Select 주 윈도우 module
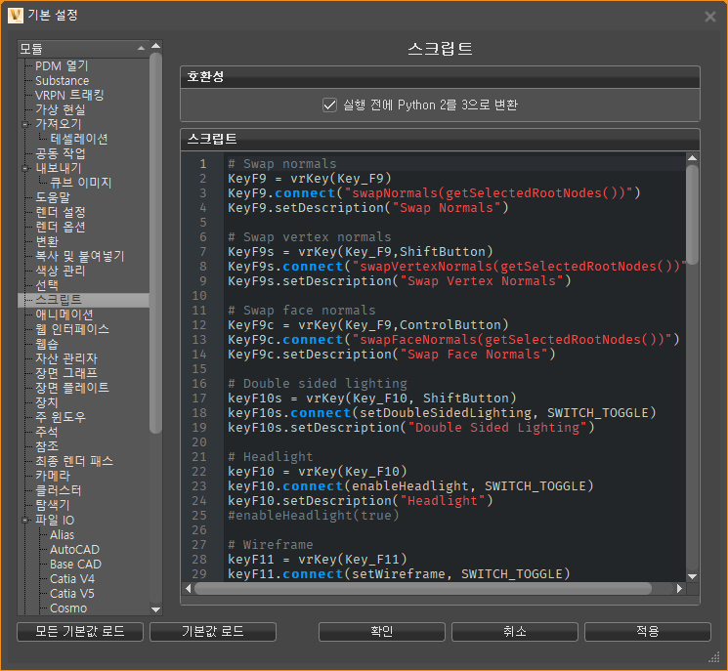This screenshot has height=671, width=728. click(x=61, y=417)
